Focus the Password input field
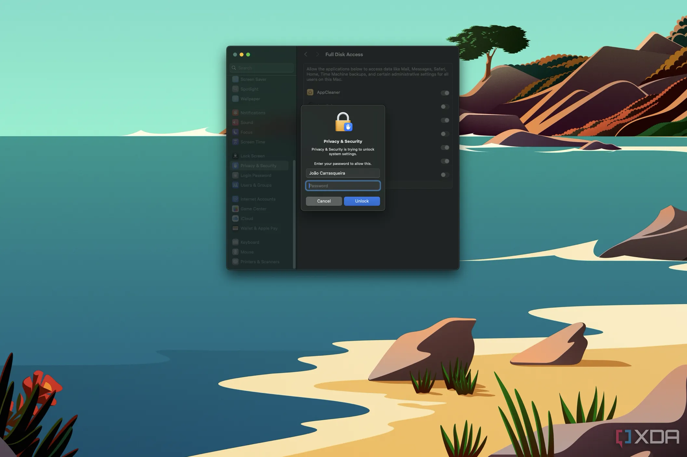This screenshot has height=457, width=687. 343,186
